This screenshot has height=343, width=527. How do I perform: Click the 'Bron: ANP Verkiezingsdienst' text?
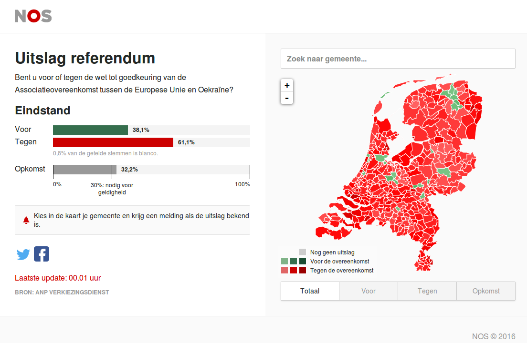(x=62, y=293)
